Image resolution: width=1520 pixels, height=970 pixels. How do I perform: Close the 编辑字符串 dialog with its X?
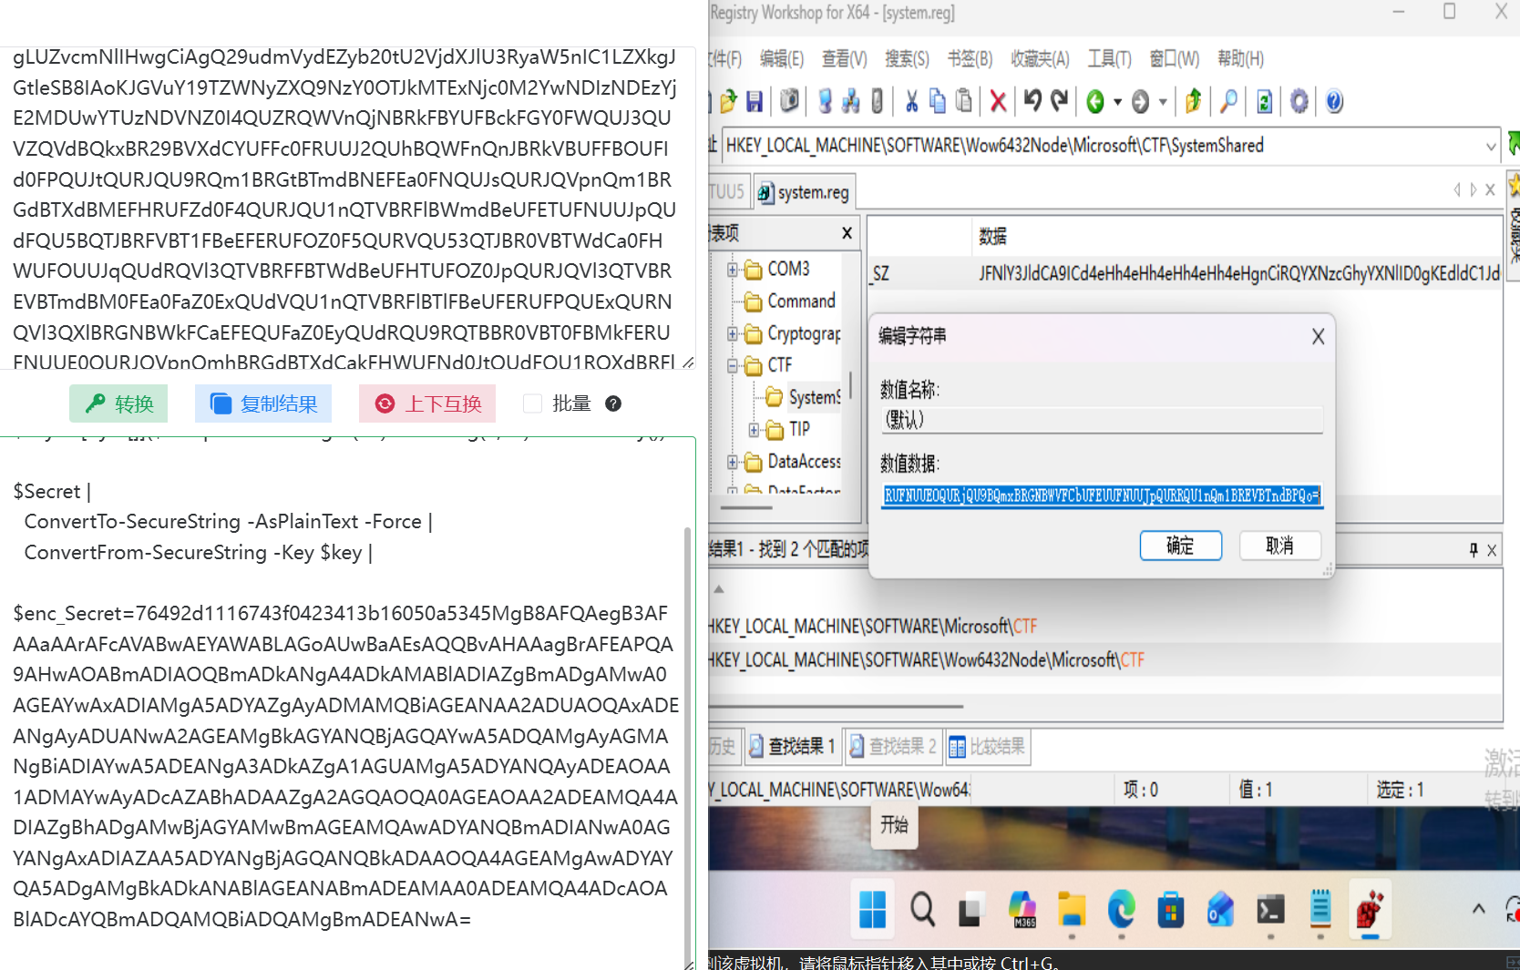pos(1318,337)
